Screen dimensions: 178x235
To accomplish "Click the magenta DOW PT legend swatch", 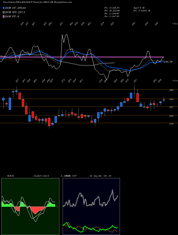I will [4, 16].
